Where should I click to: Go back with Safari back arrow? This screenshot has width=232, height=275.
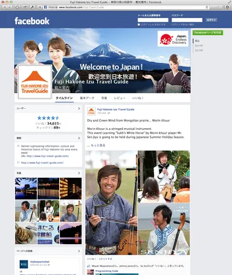[x=5, y=7]
